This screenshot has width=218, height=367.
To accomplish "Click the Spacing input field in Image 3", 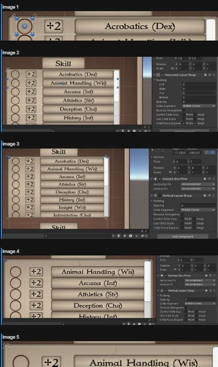I will (x=198, y=205).
